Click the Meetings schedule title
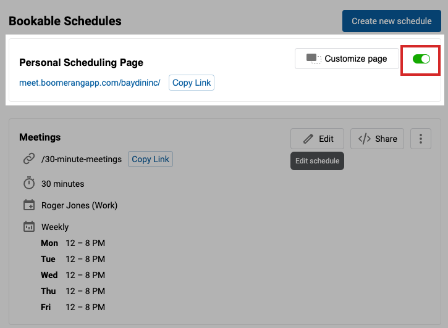Image resolution: width=448 pixels, height=328 pixels. click(40, 137)
